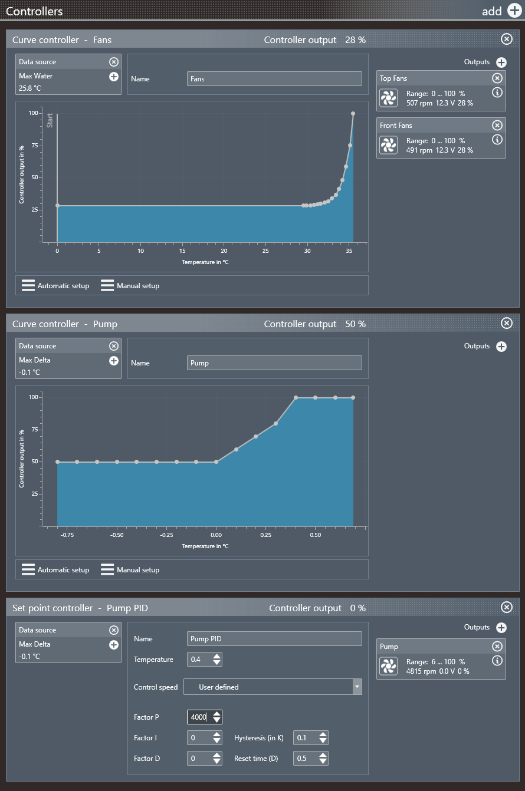Add data source to Fans controller

pos(114,77)
